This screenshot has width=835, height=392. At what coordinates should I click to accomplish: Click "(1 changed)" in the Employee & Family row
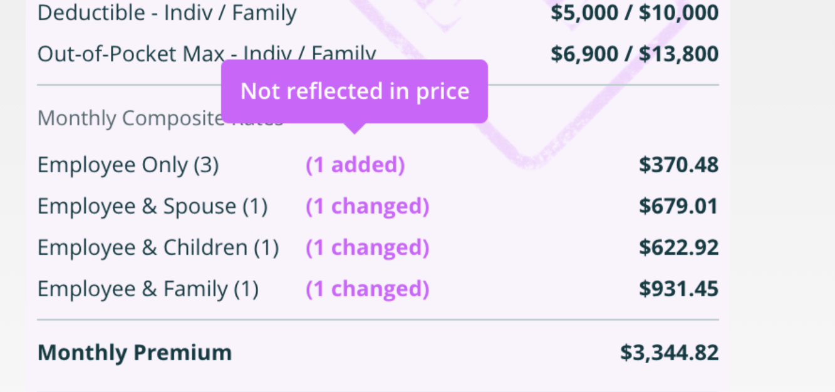[368, 289]
